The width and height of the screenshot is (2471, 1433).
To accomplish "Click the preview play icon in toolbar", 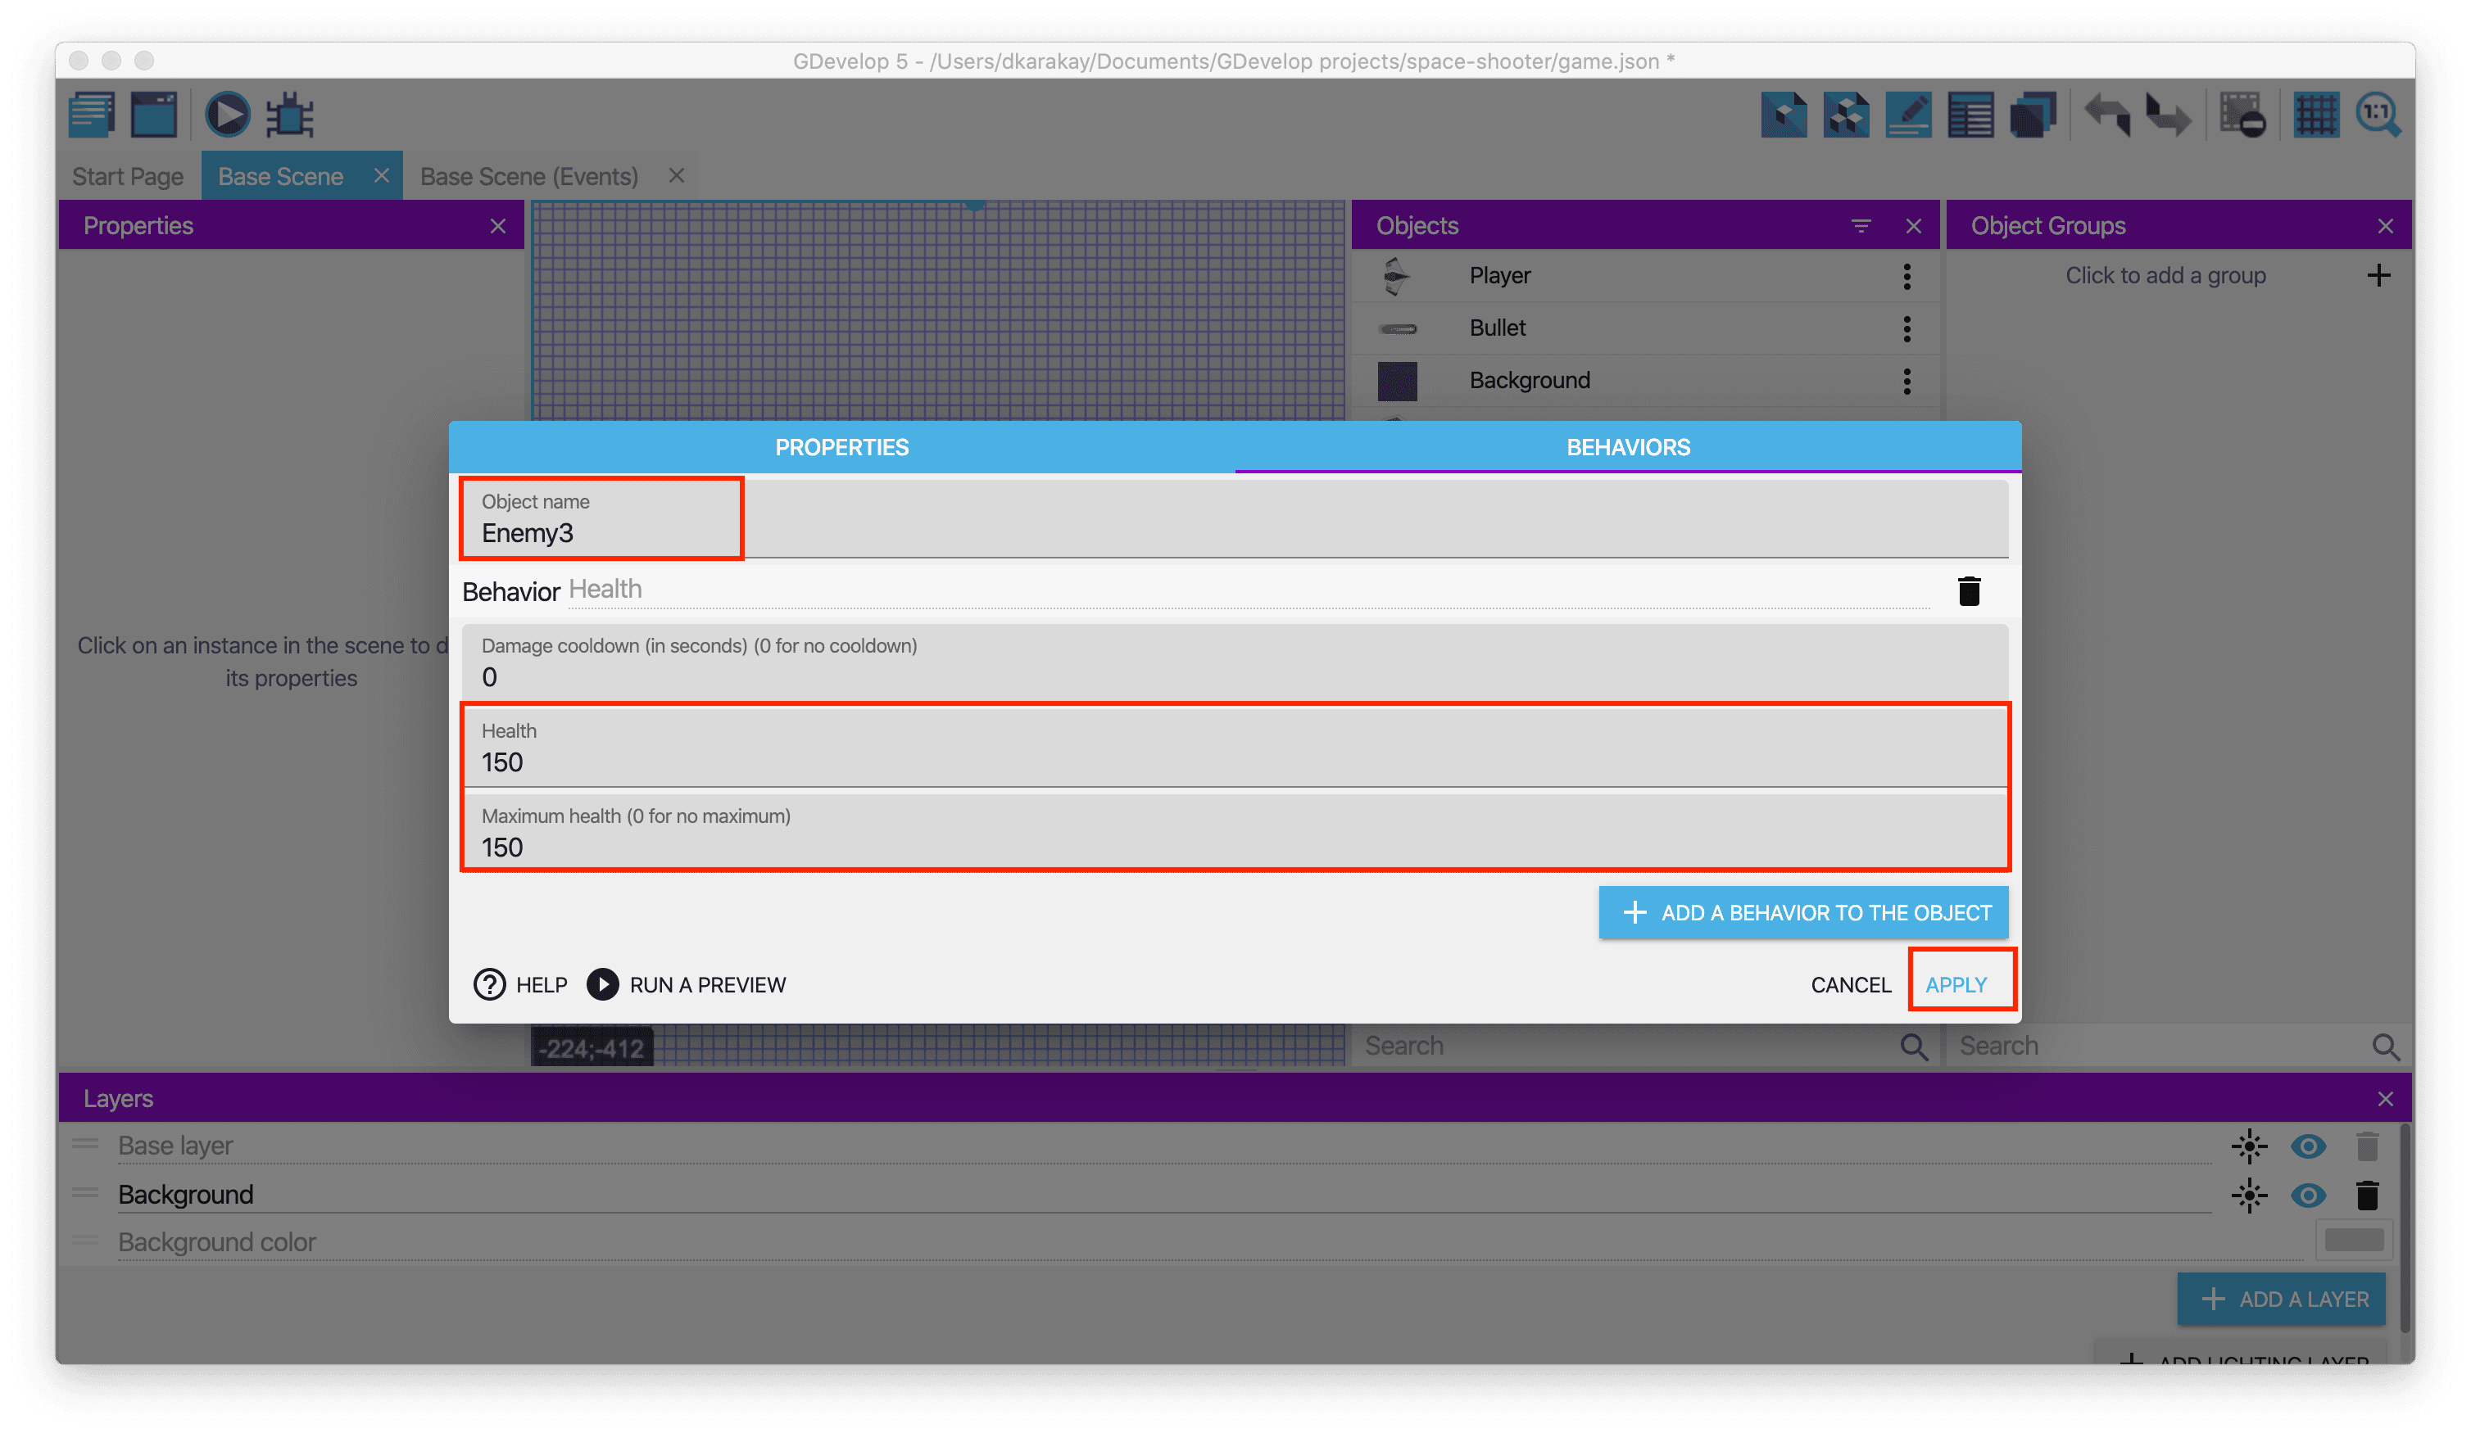I will coord(226,115).
